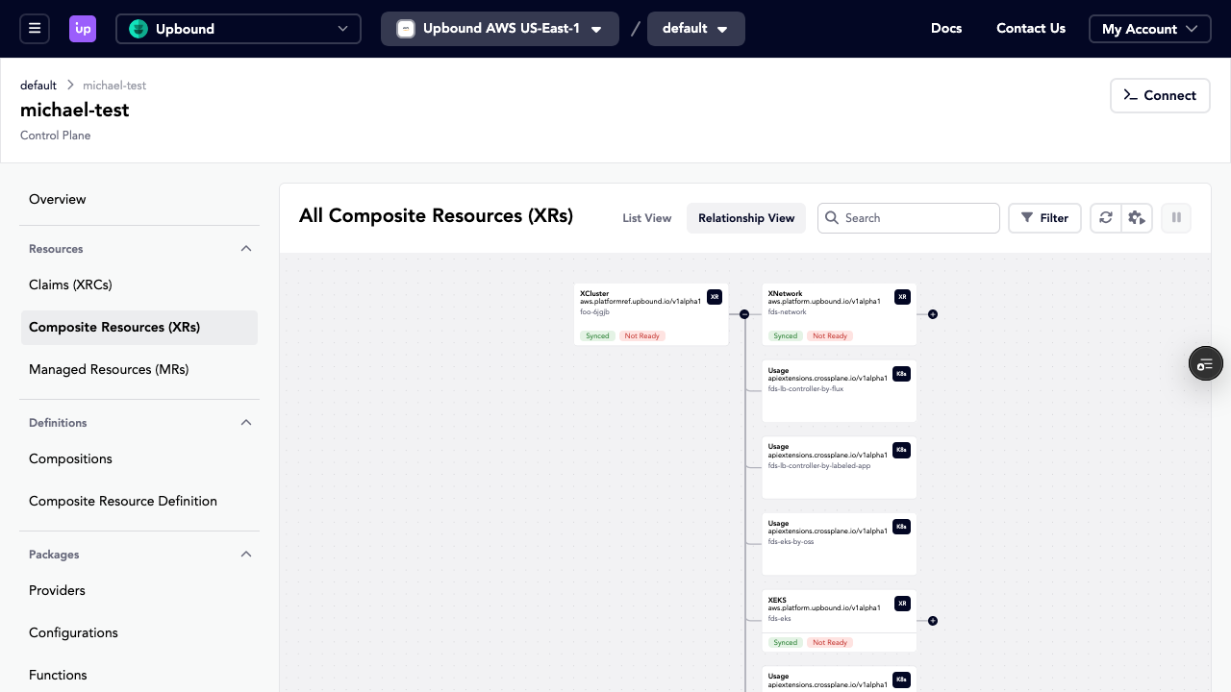The width and height of the screenshot is (1231, 692).
Task: Switch to List View
Action: (x=646, y=218)
